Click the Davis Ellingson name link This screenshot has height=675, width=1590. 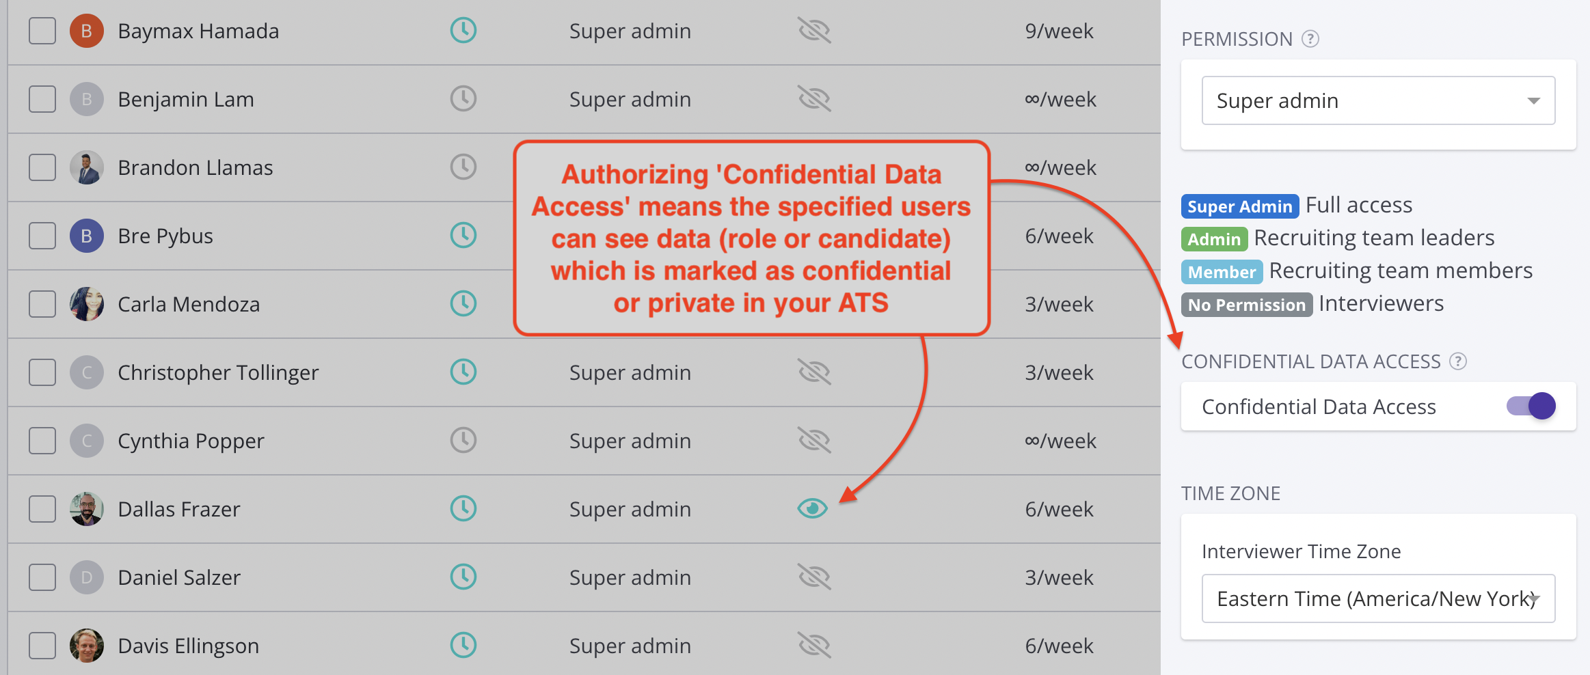tap(188, 646)
